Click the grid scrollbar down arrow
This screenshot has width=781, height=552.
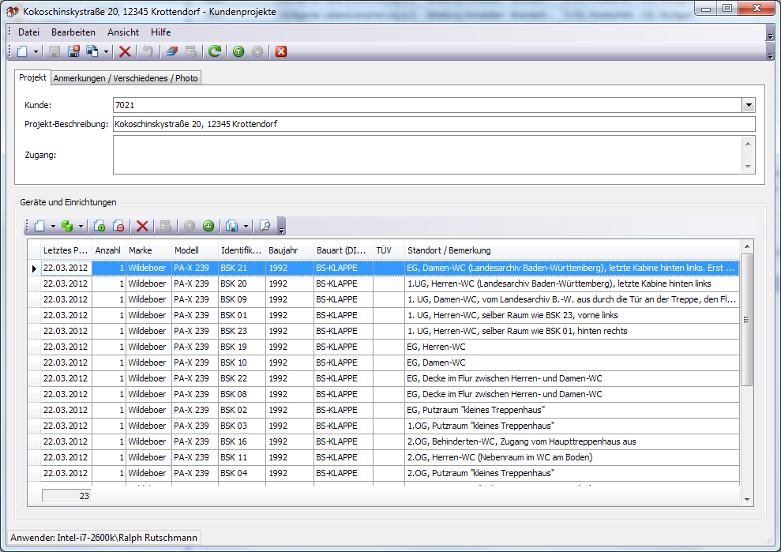point(746,499)
